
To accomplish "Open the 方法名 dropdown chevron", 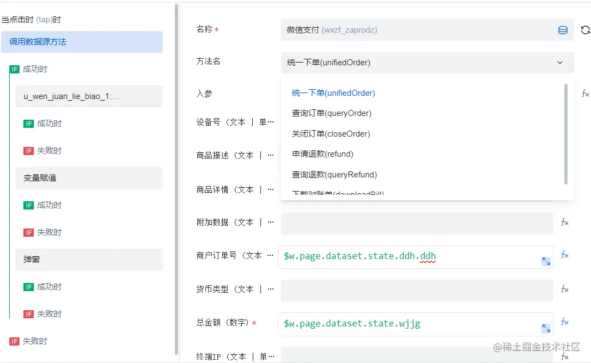I will point(560,63).
